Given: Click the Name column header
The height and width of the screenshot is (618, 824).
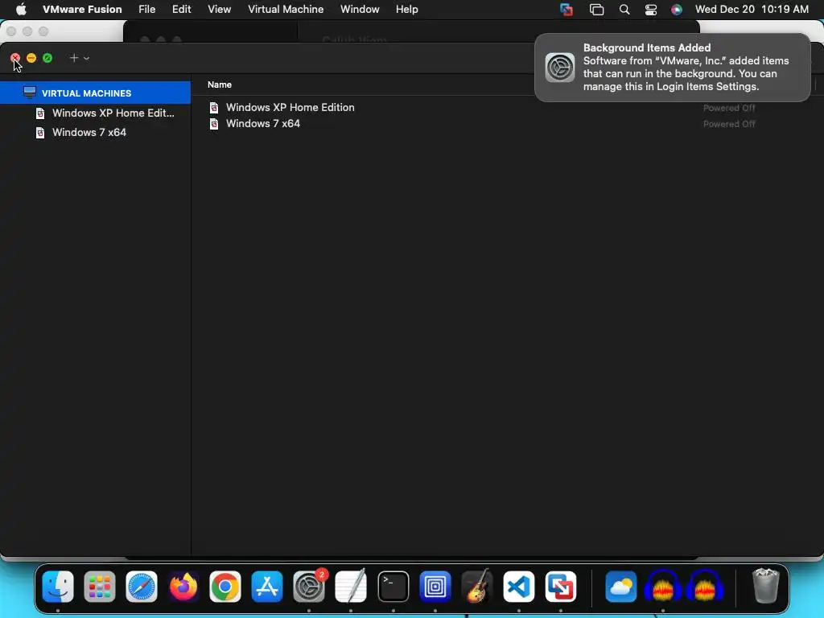Looking at the screenshot, I should click(x=219, y=84).
